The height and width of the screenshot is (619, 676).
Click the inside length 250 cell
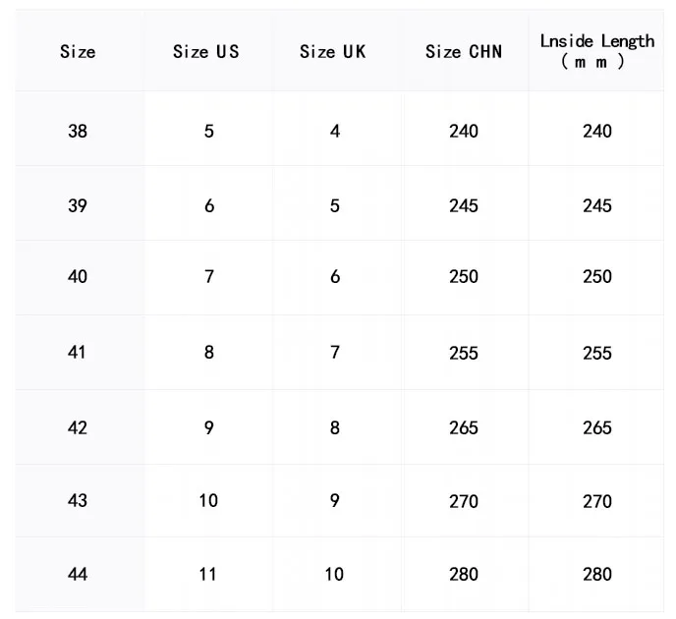(x=597, y=277)
